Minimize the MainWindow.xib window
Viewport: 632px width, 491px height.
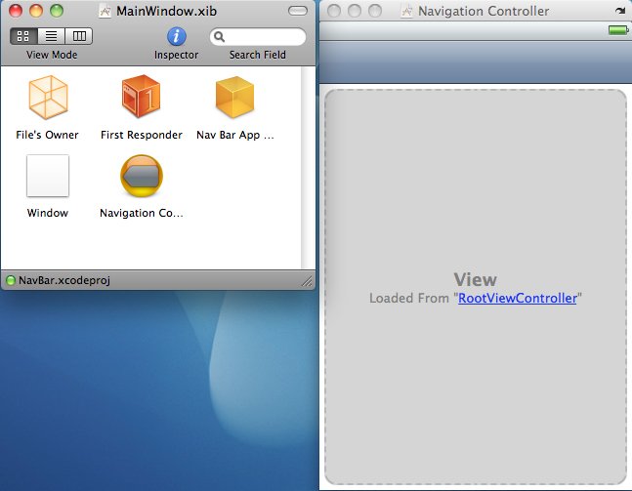(36, 11)
